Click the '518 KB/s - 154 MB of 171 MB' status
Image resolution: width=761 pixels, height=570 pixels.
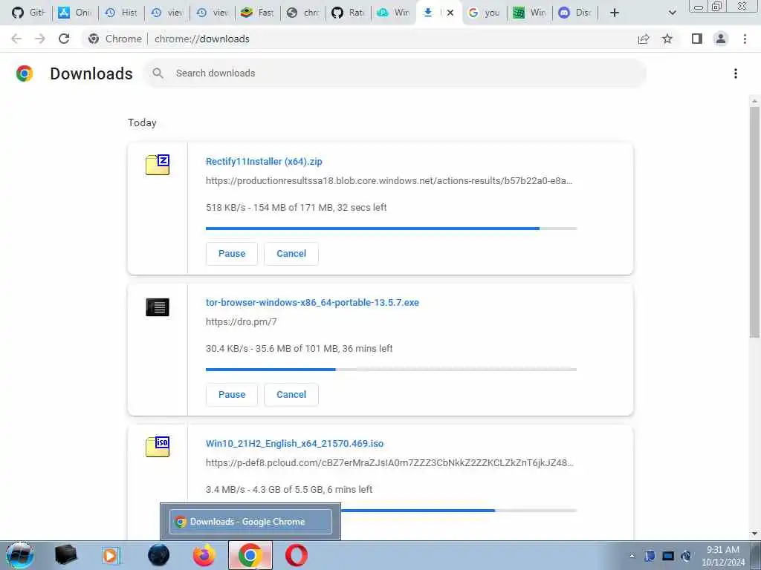click(x=296, y=208)
